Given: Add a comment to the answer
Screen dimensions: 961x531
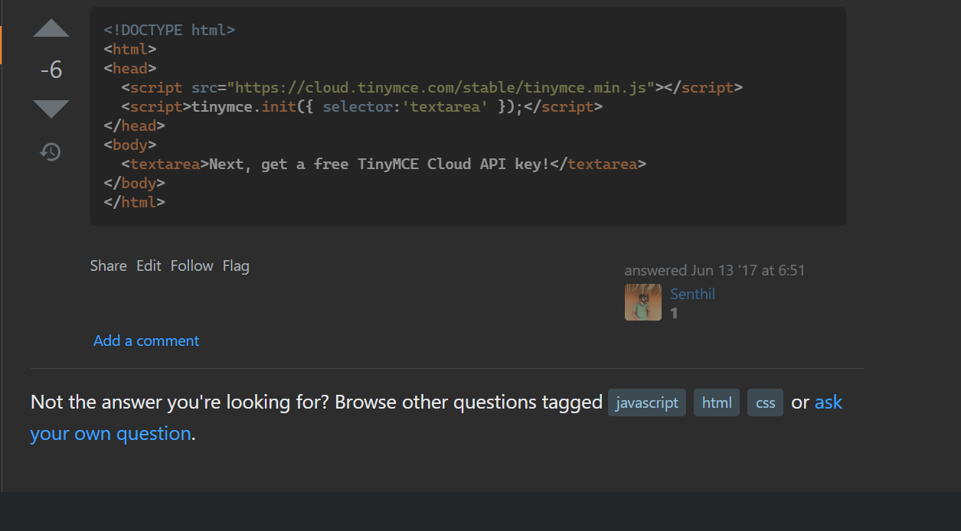Looking at the screenshot, I should (146, 340).
